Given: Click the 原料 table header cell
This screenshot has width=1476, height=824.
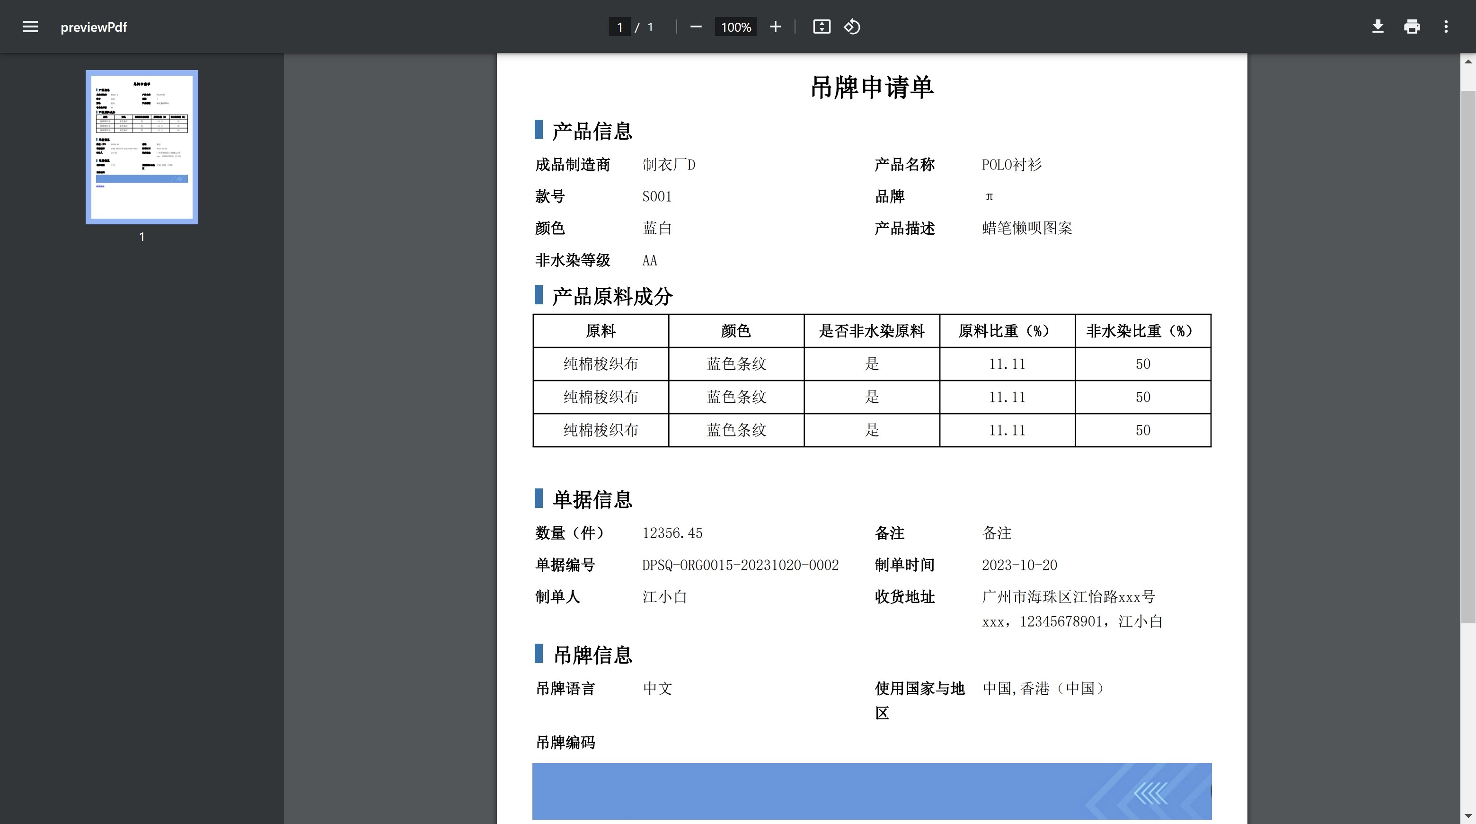Looking at the screenshot, I should click(601, 331).
